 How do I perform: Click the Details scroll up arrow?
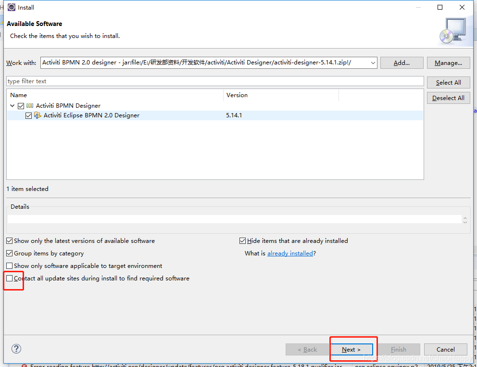click(x=465, y=218)
